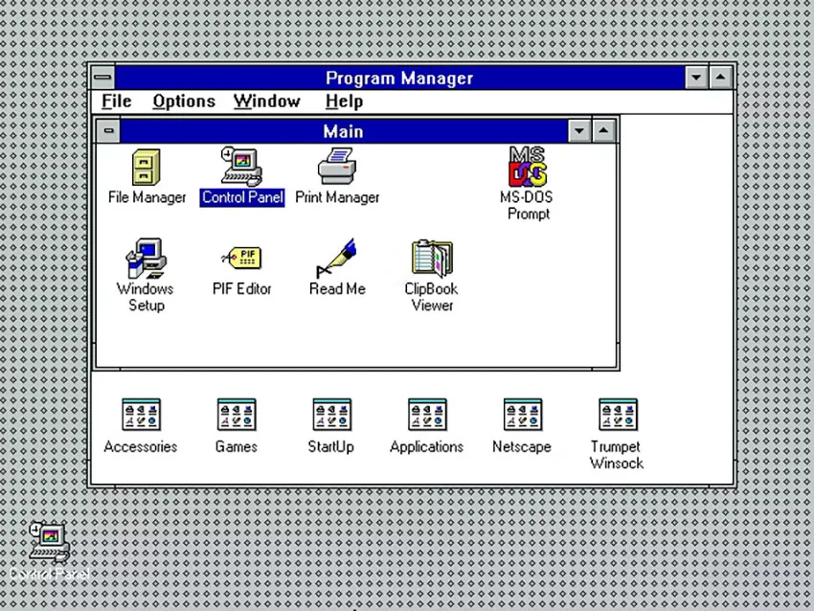814x611 pixels.
Task: Open the PIF Editor icon
Action: click(242, 258)
